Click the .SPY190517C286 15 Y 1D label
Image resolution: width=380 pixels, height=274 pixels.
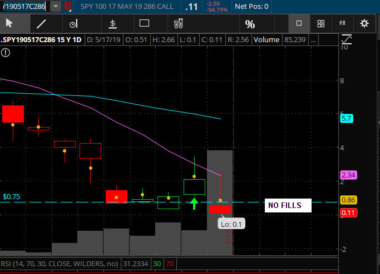point(41,40)
